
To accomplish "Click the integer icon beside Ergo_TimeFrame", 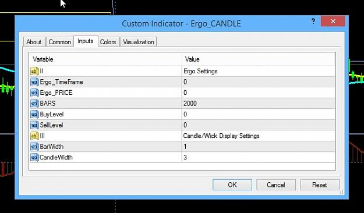I will [34, 82].
